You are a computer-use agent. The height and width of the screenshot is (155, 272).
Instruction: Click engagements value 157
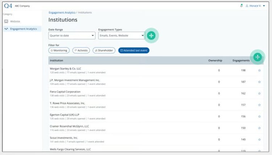pos(243,105)
